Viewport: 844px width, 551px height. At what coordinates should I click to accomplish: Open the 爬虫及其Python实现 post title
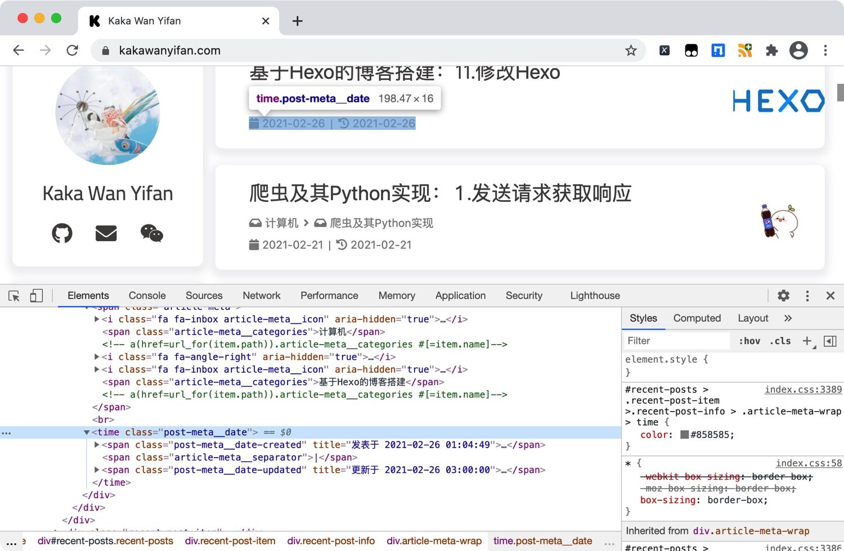440,193
